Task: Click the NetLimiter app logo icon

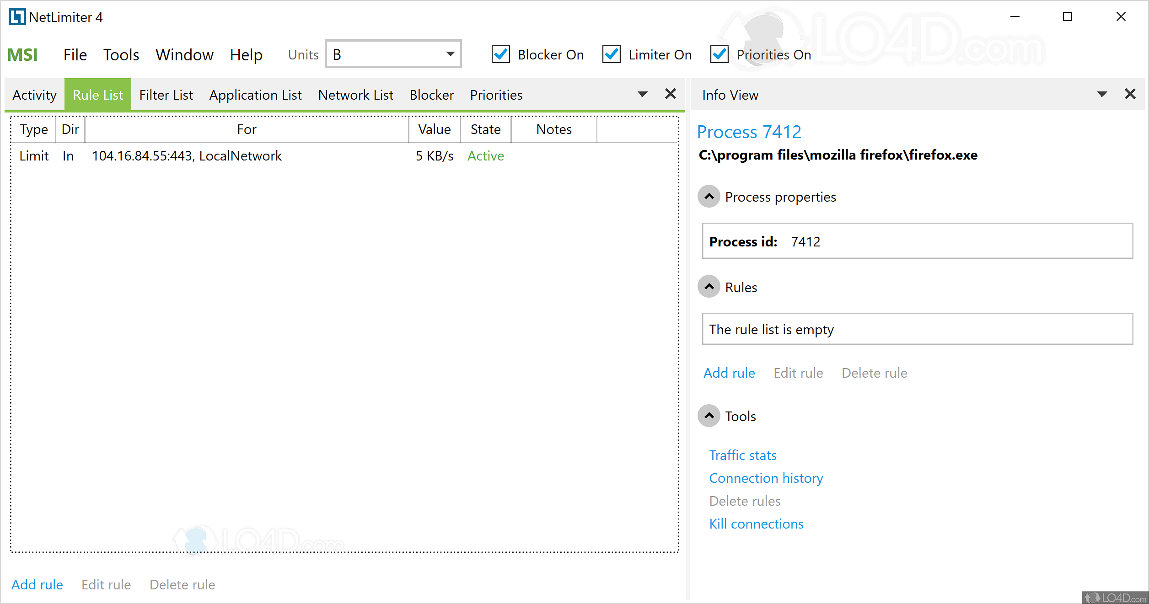Action: point(17,17)
